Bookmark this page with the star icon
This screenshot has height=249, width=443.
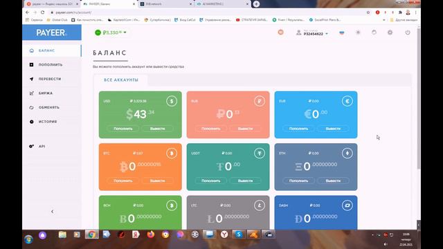(368, 12)
